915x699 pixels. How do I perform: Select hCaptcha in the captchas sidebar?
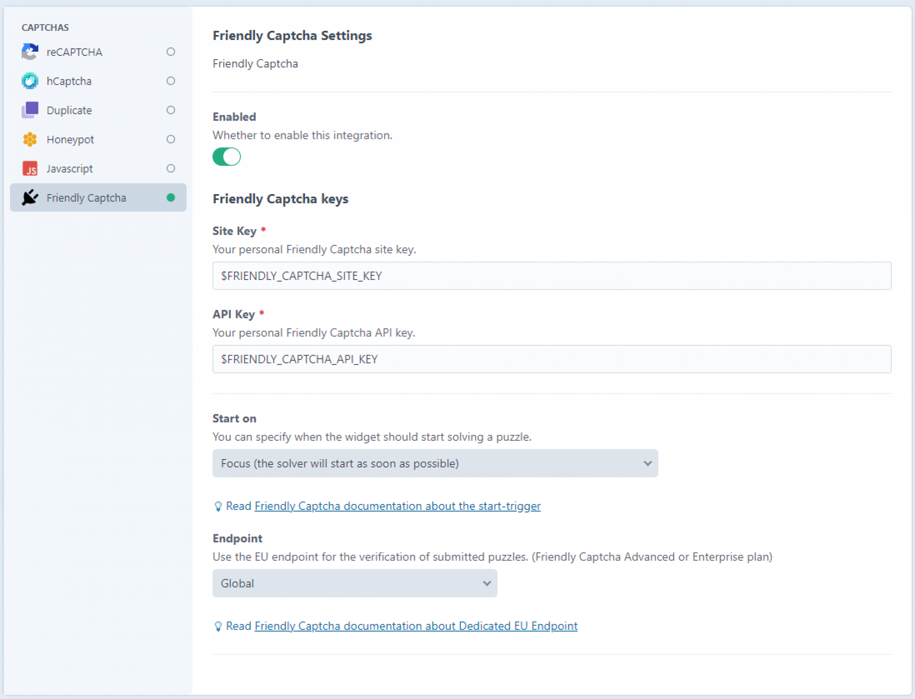[98, 81]
